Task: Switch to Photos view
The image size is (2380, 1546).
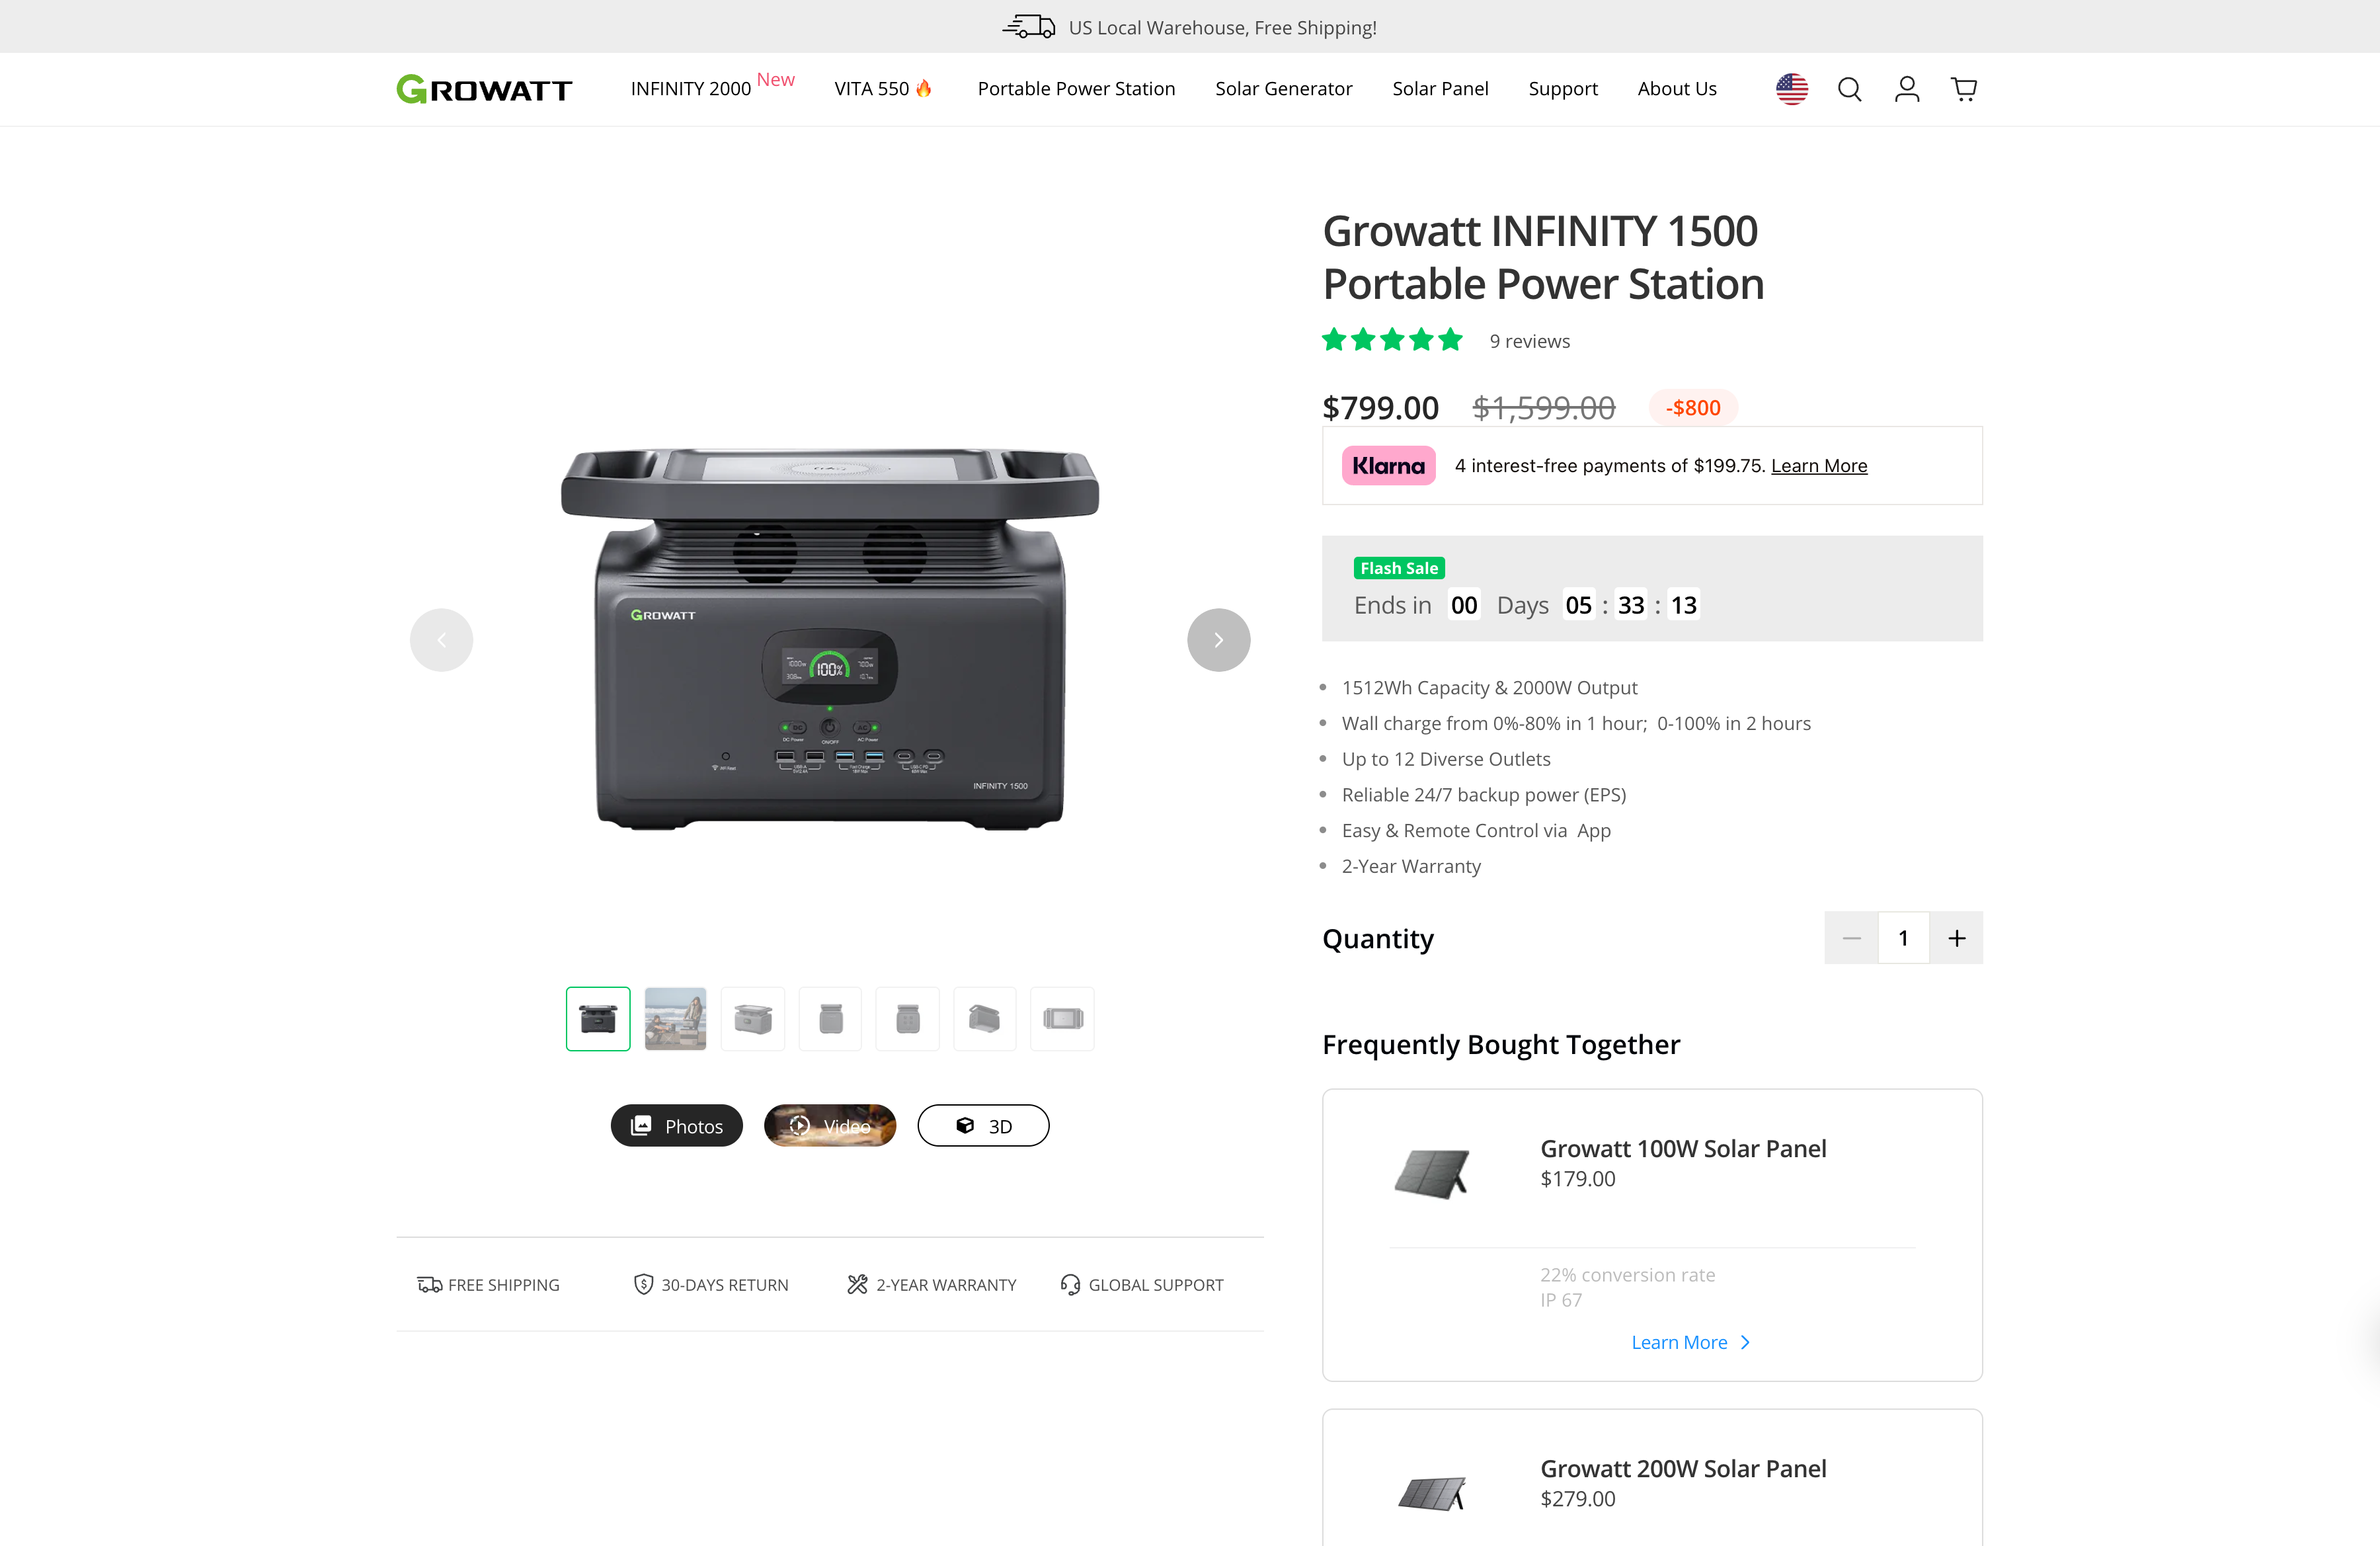Action: [x=676, y=1126]
